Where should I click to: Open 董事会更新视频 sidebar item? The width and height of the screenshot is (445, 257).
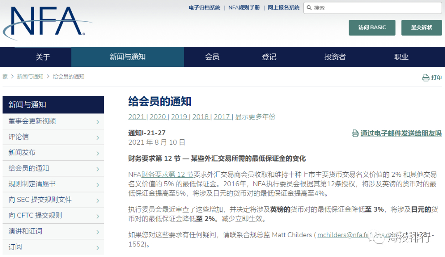click(53, 121)
